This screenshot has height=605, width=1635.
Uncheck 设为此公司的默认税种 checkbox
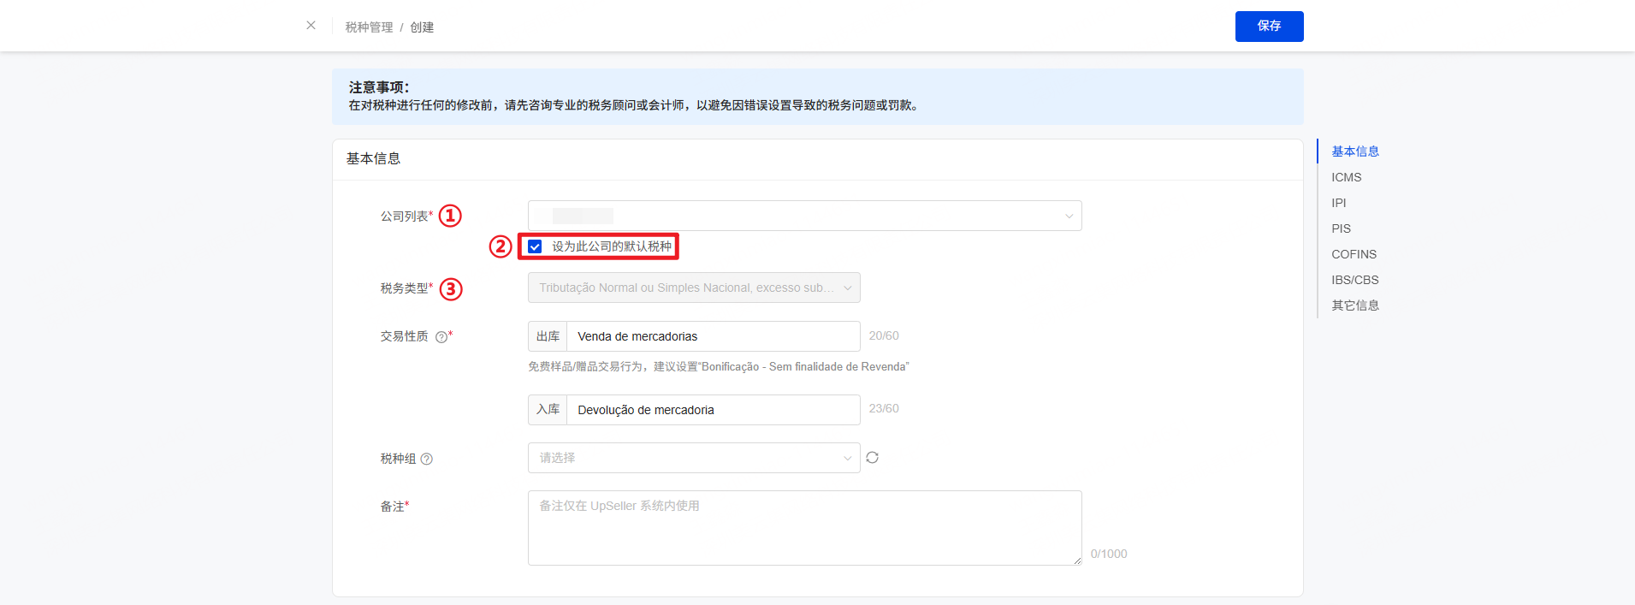[x=536, y=246]
